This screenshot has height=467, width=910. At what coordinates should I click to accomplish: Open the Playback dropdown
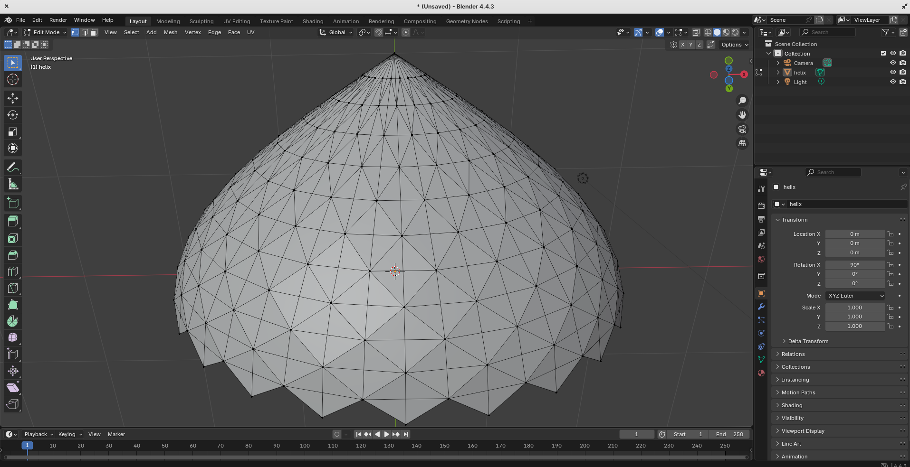click(38, 434)
